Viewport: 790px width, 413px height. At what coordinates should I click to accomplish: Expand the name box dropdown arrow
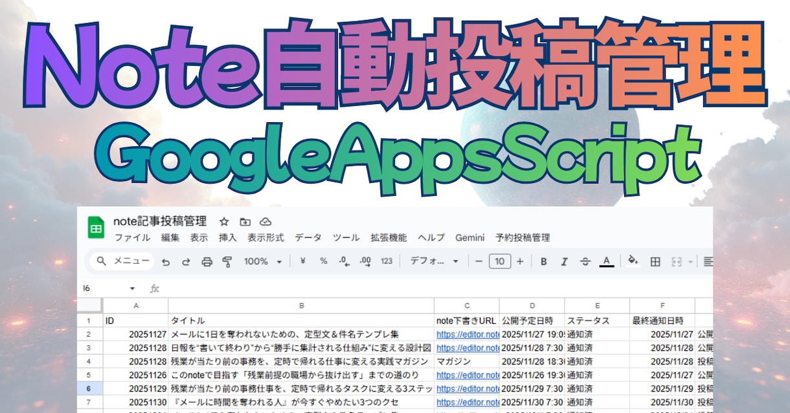tap(133, 288)
